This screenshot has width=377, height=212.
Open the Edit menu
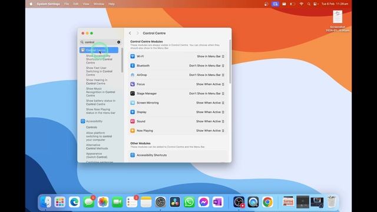pos(76,4)
